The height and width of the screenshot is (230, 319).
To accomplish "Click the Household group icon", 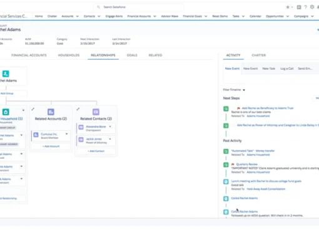I will point(6,112).
